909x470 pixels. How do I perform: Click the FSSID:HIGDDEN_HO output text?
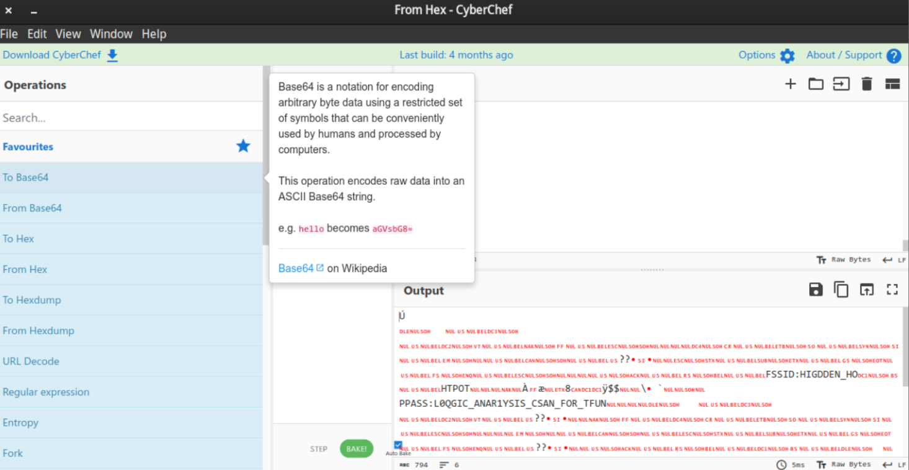click(x=812, y=375)
